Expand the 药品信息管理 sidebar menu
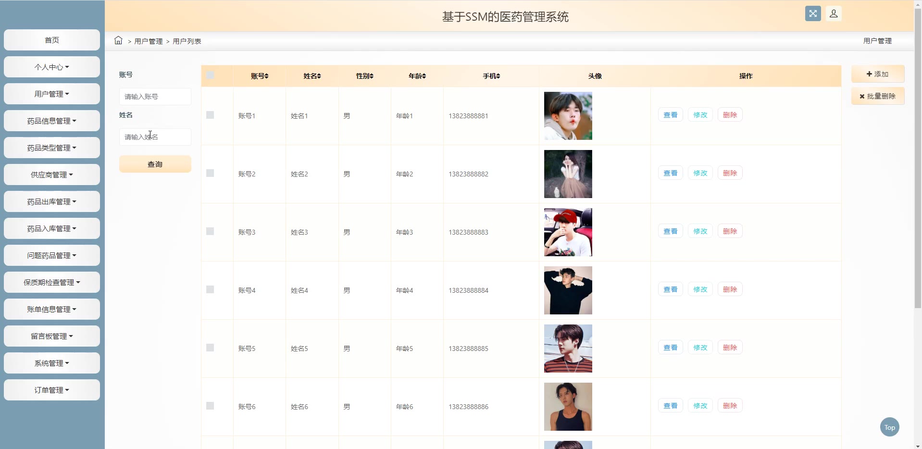Screen dimensions: 922x449 [52, 121]
